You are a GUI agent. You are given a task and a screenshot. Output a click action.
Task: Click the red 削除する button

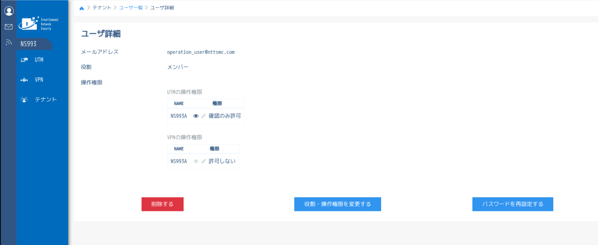tap(163, 204)
